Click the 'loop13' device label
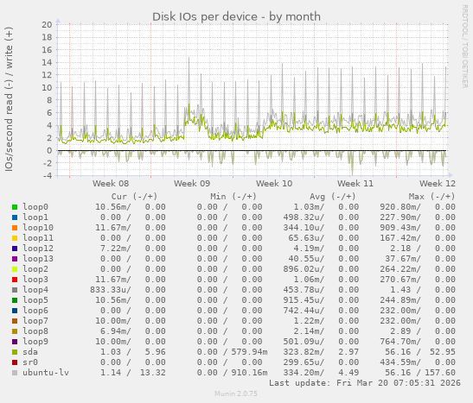The width and height of the screenshot is (473, 403). pyautogui.click(x=38, y=259)
